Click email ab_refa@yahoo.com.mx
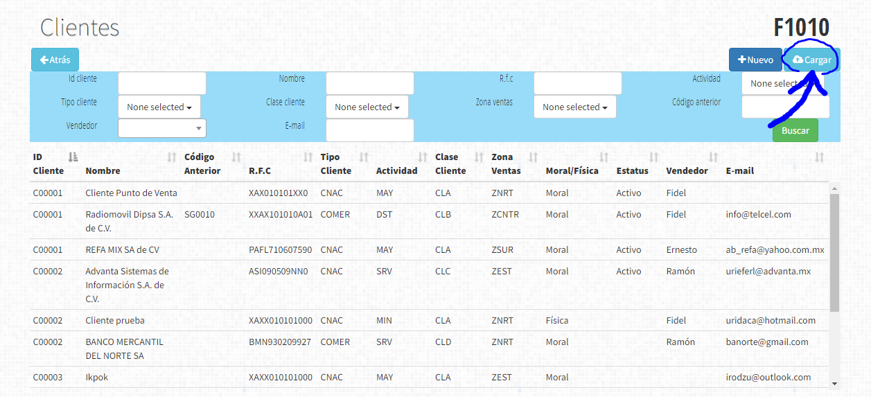The height and width of the screenshot is (397, 871). pos(775,249)
